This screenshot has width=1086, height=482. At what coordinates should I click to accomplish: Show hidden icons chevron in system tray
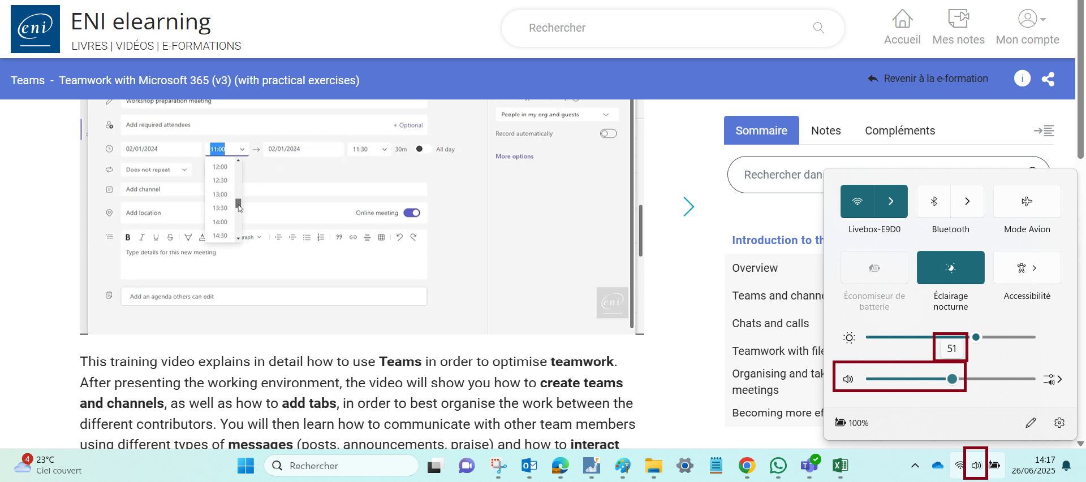click(x=915, y=466)
